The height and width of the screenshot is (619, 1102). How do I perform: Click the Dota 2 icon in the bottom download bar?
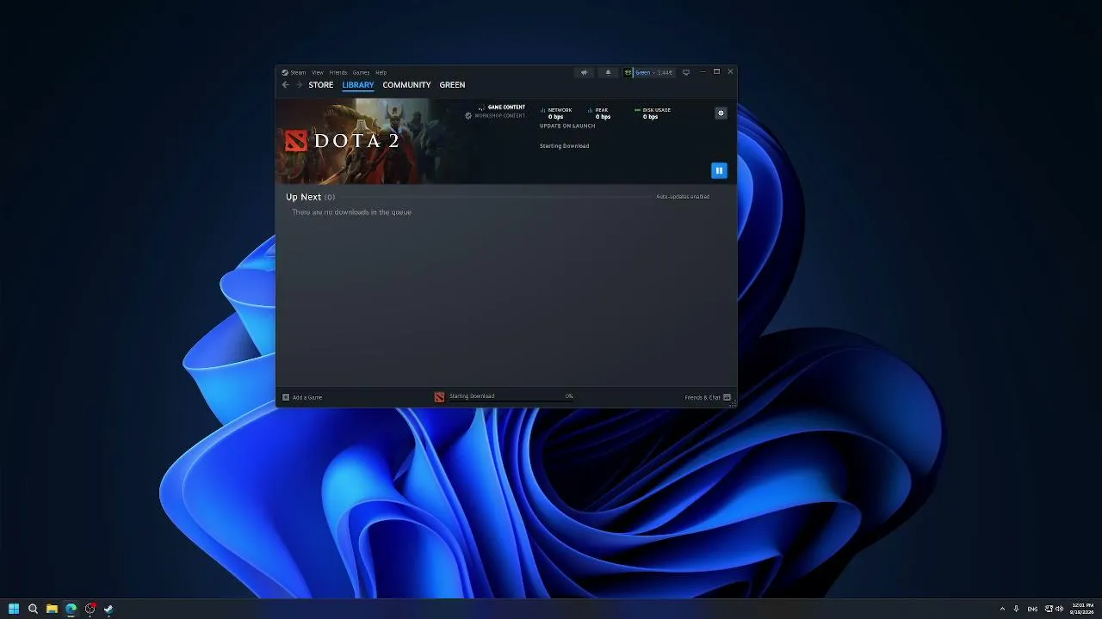[x=439, y=397]
